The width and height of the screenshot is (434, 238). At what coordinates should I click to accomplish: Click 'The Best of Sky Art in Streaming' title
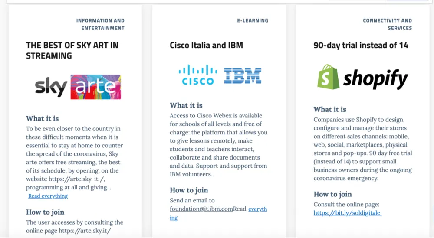pyautogui.click(x=72, y=50)
